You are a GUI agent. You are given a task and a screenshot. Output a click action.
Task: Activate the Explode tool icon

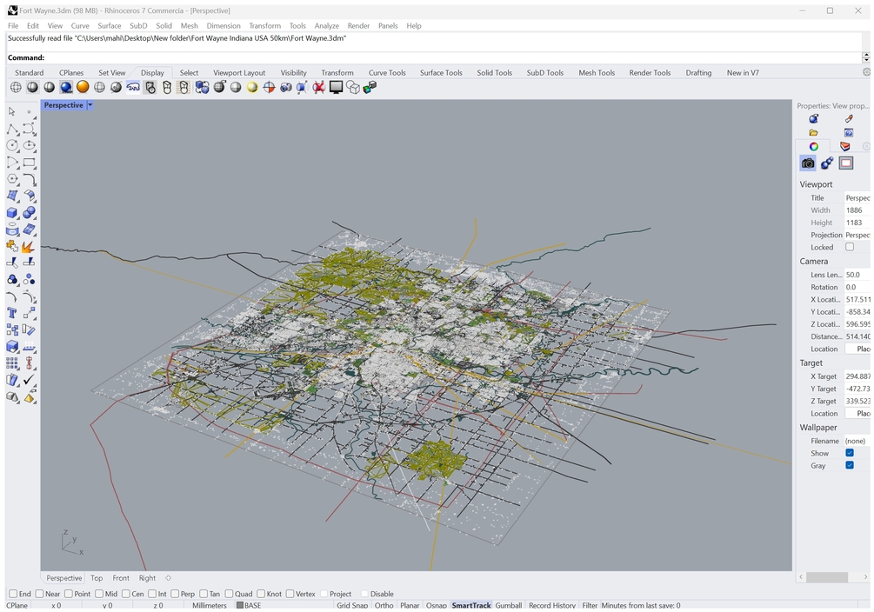click(x=29, y=247)
